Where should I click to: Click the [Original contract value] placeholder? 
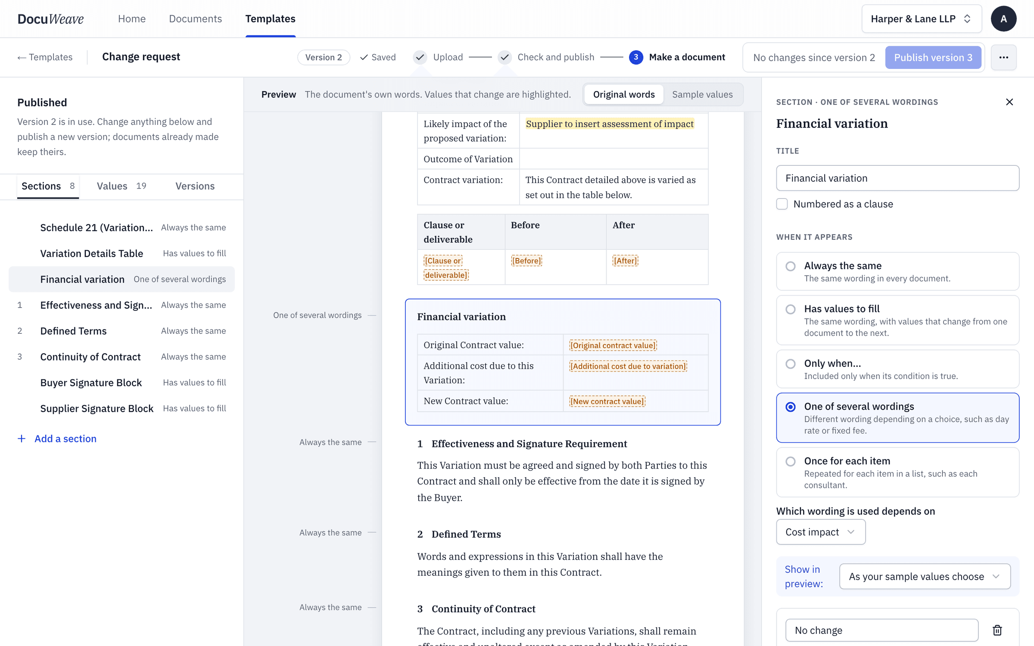click(613, 345)
